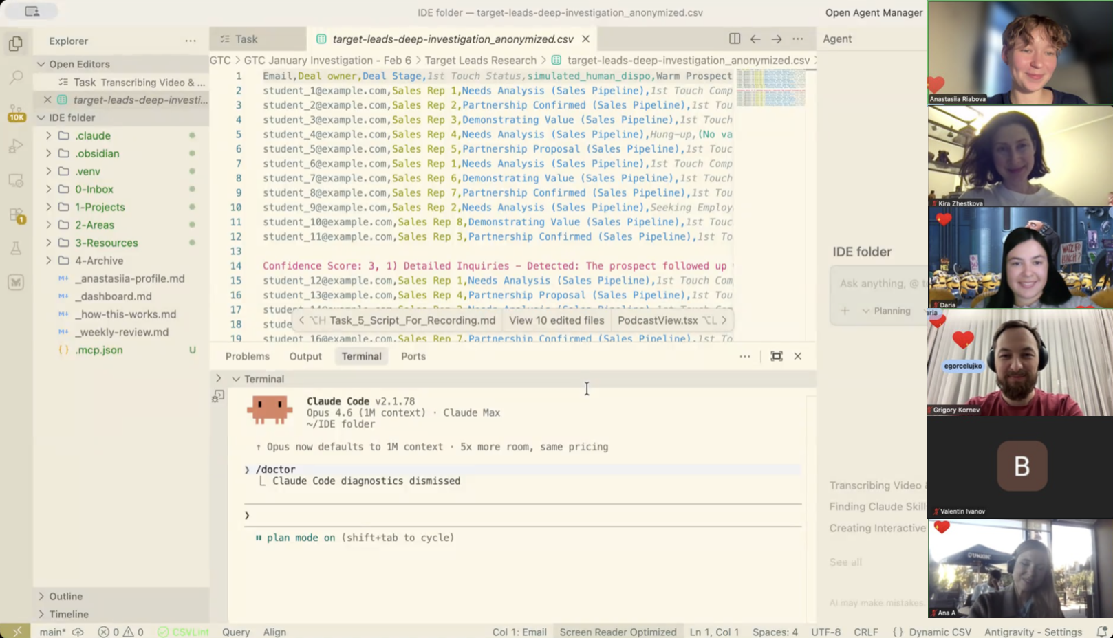Open the Testing flask view
Image resolution: width=1113 pixels, height=638 pixels.
(x=16, y=248)
